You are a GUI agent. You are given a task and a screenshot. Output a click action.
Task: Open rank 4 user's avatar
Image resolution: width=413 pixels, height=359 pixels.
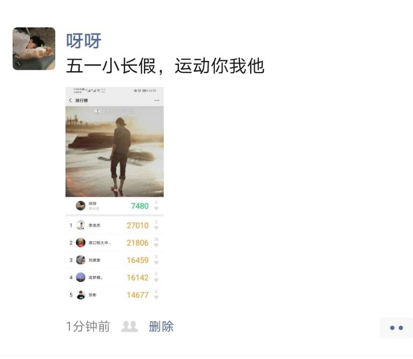[x=81, y=277]
